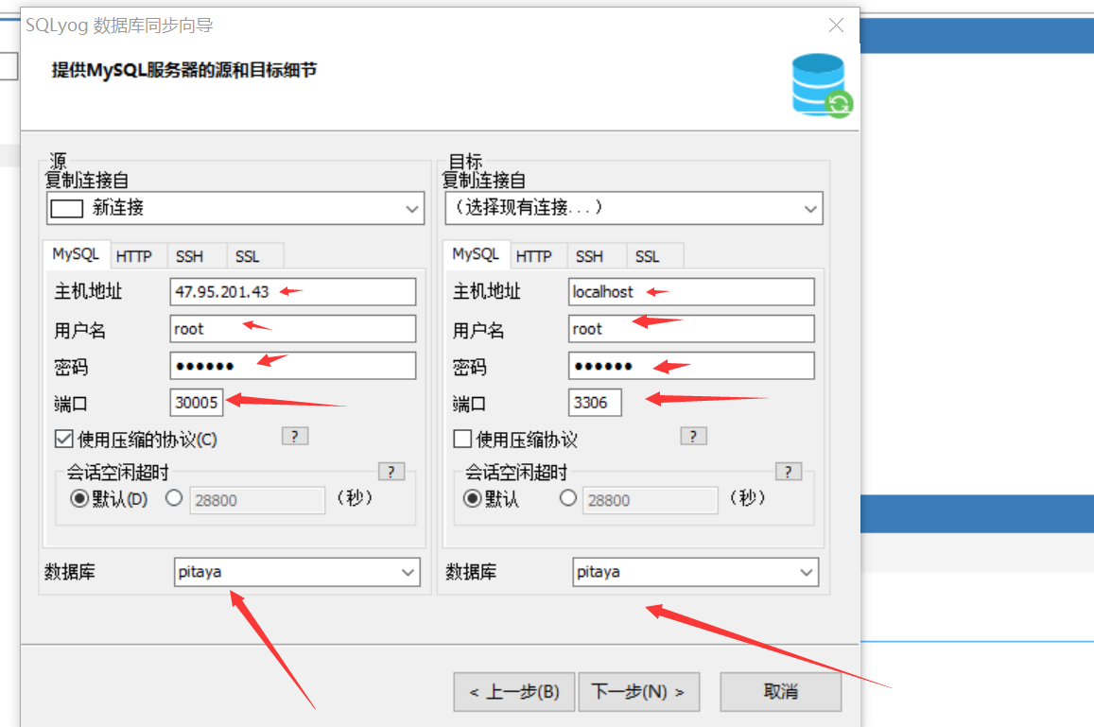
Task: Click target host address field localhost
Action: pos(691,291)
